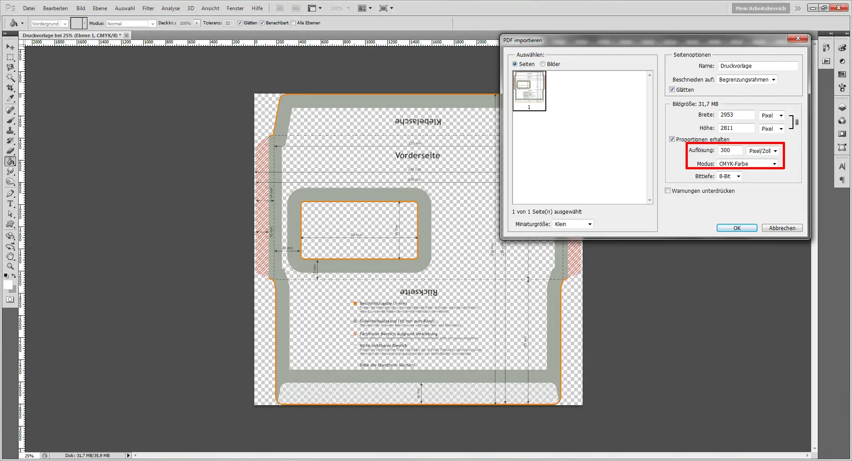Select the Crop tool
852x461 pixels.
(10, 88)
